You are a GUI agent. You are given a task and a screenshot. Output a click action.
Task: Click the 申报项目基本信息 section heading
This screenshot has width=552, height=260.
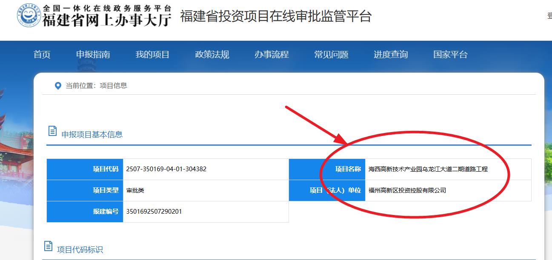click(x=92, y=134)
